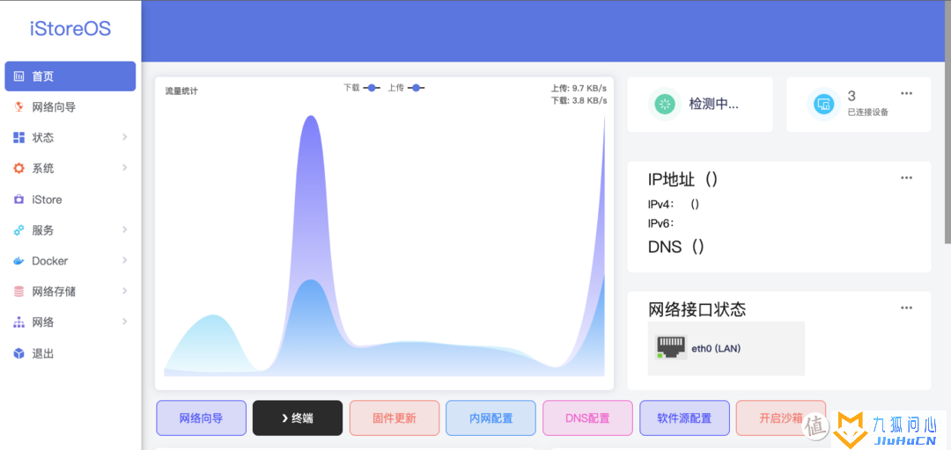Expand the 网络存储 submenu chevron
This screenshot has height=450, width=951.
[x=124, y=291]
